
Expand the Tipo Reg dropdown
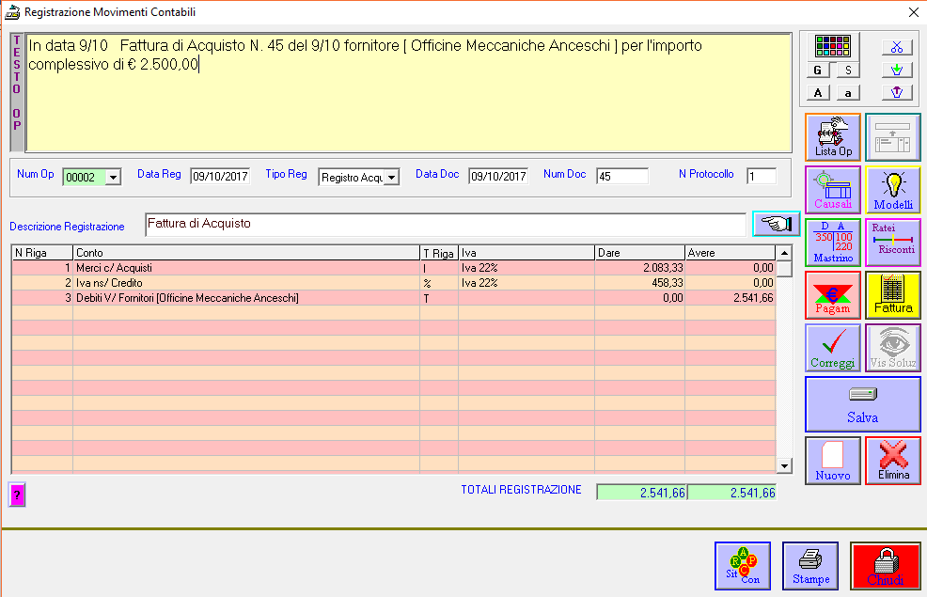tap(391, 177)
